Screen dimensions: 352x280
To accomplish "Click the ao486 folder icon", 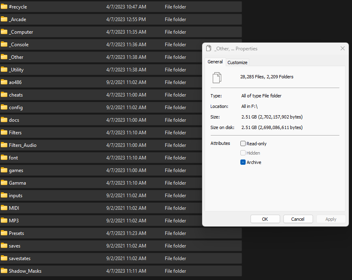I will point(4,82).
